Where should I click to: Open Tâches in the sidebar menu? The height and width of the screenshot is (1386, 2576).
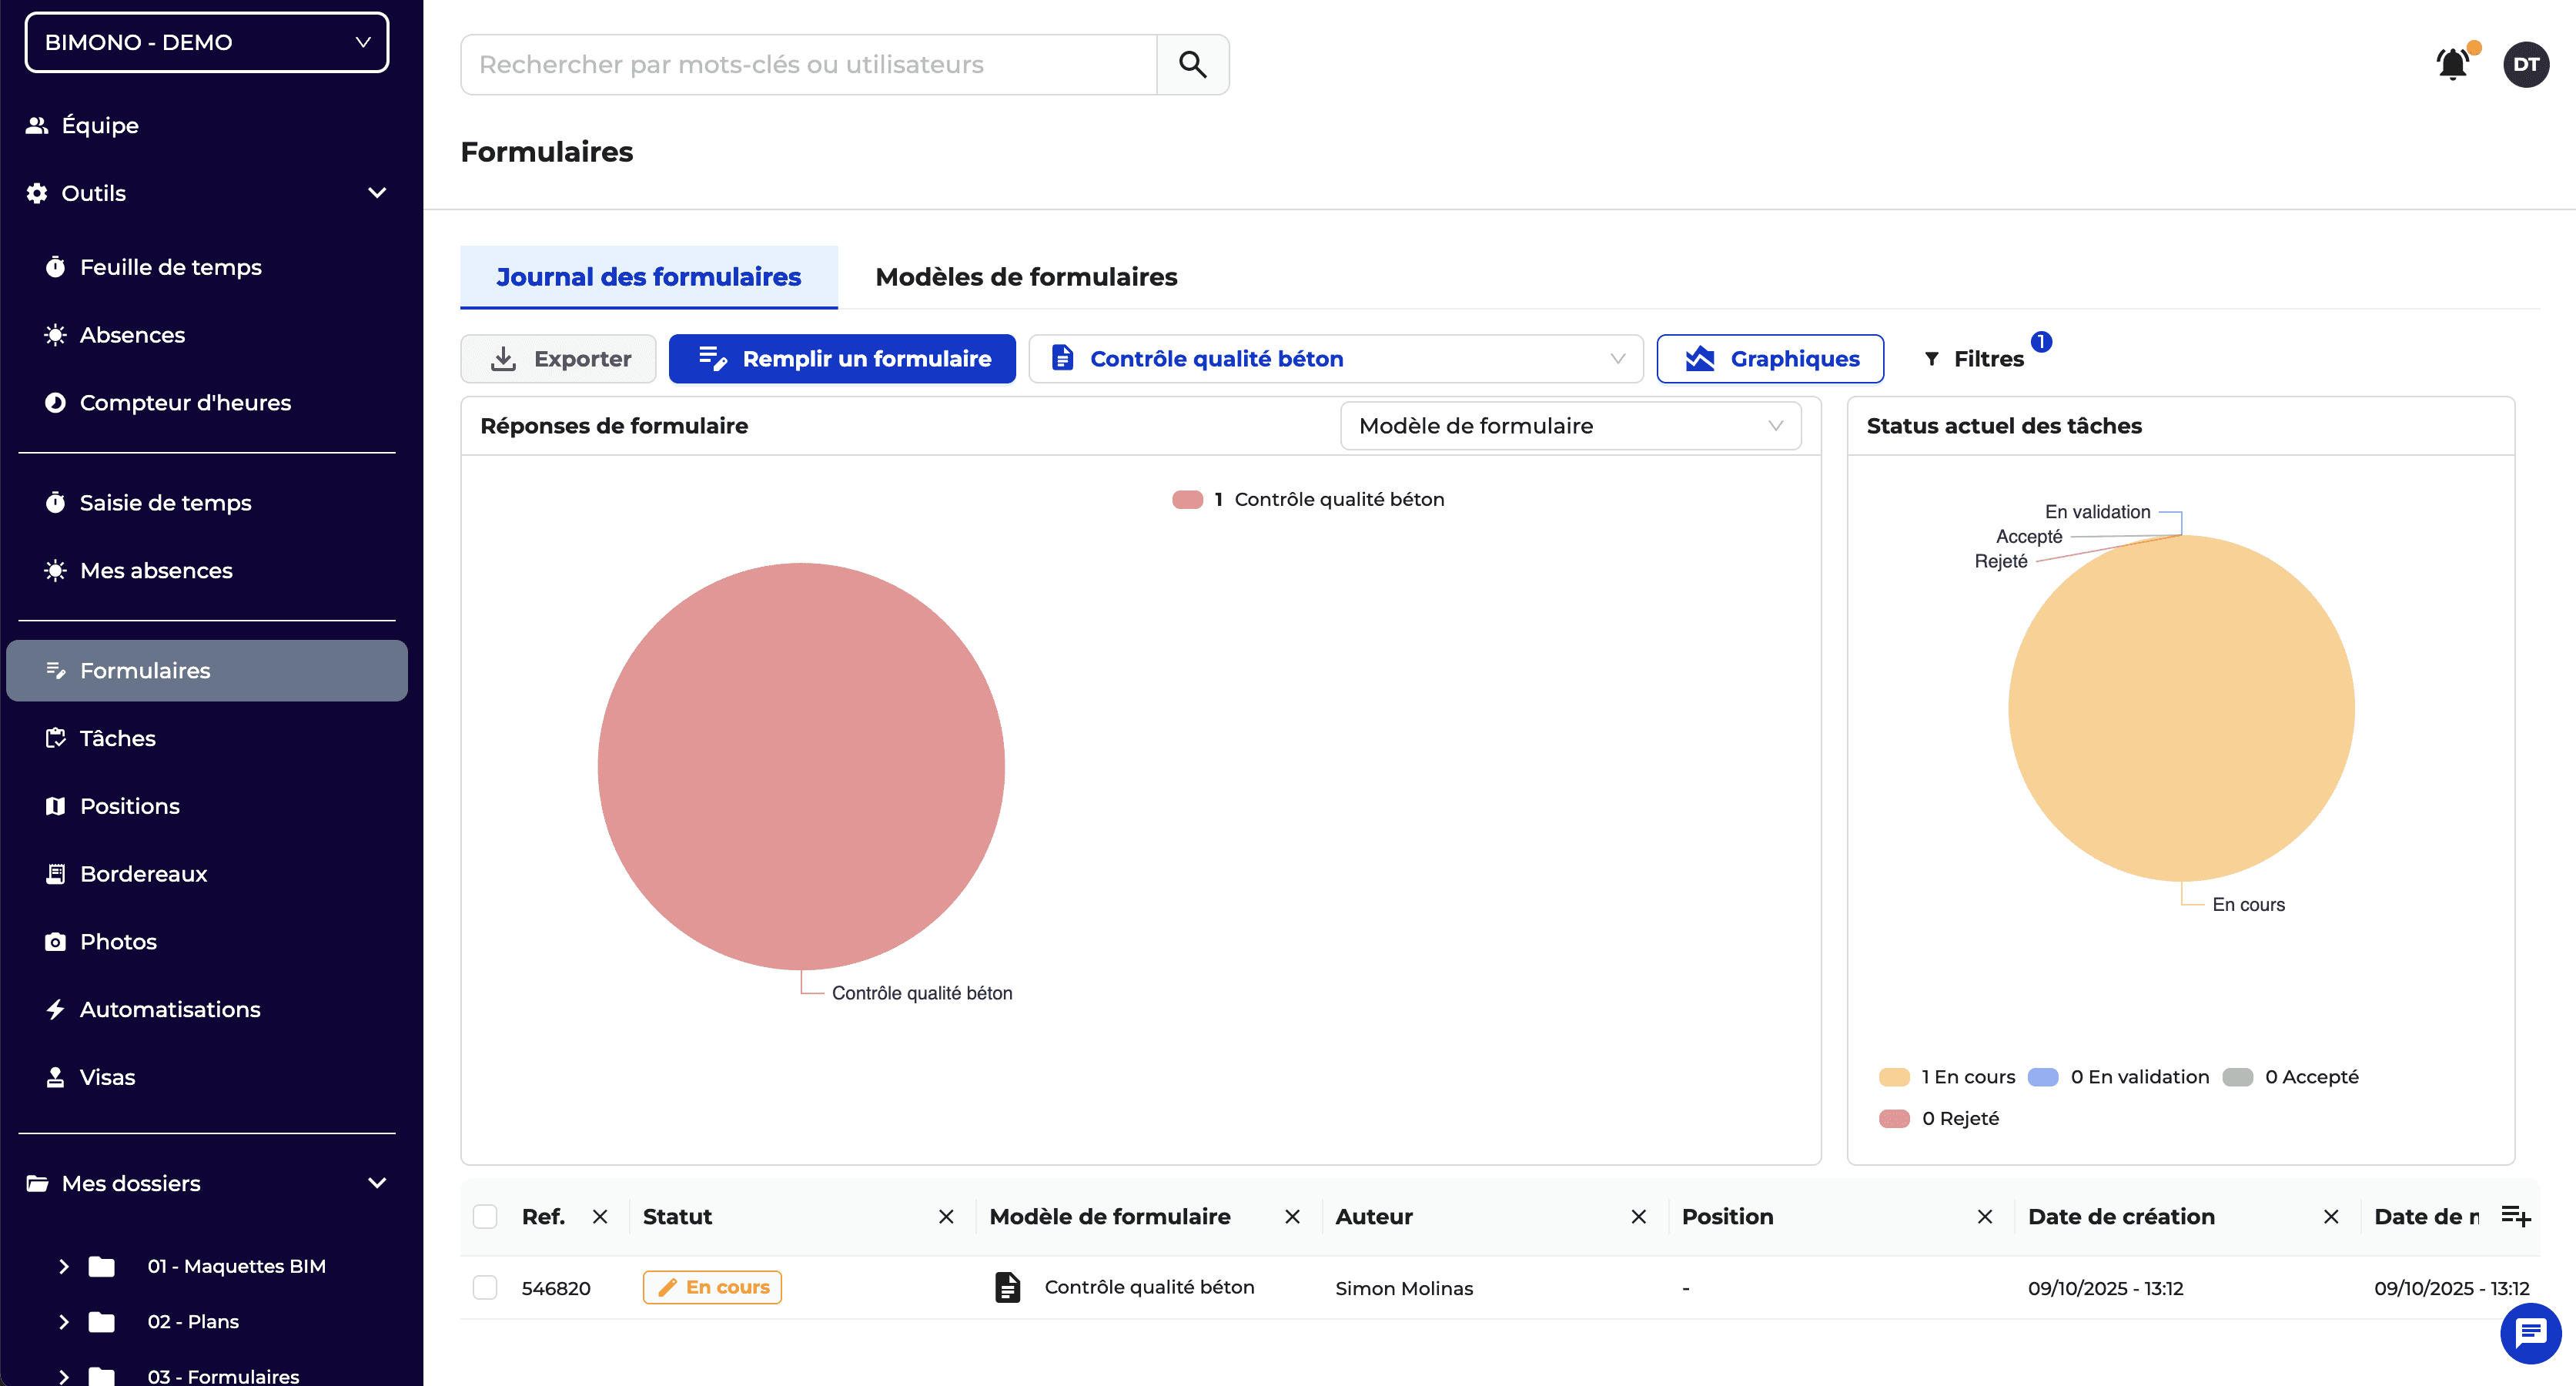pos(117,738)
